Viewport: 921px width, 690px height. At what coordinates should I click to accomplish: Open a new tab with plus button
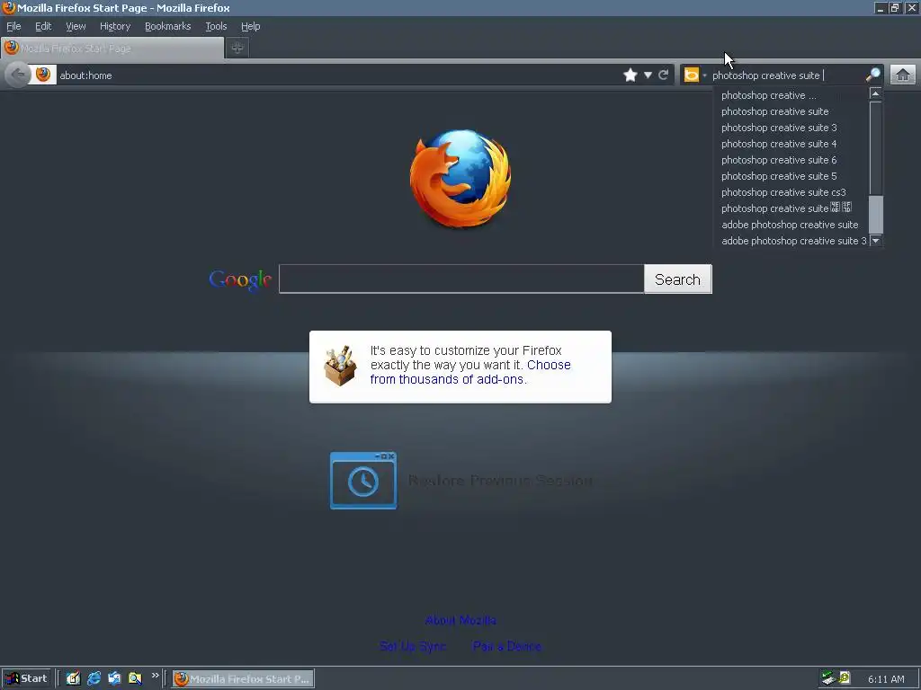click(237, 48)
